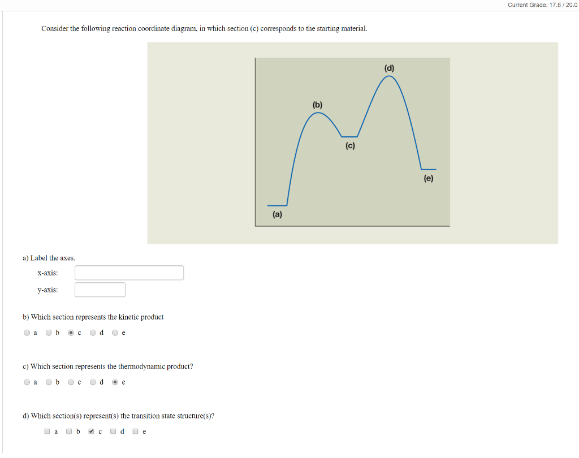Screen dimensions: 579x458
Task: Click the Current Grade text
Action: pos(542,5)
